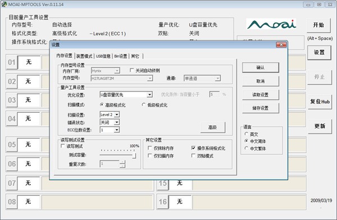The height and width of the screenshot is (220, 337).
Task: Click the 储存设置 button
Action: click(x=260, y=108)
